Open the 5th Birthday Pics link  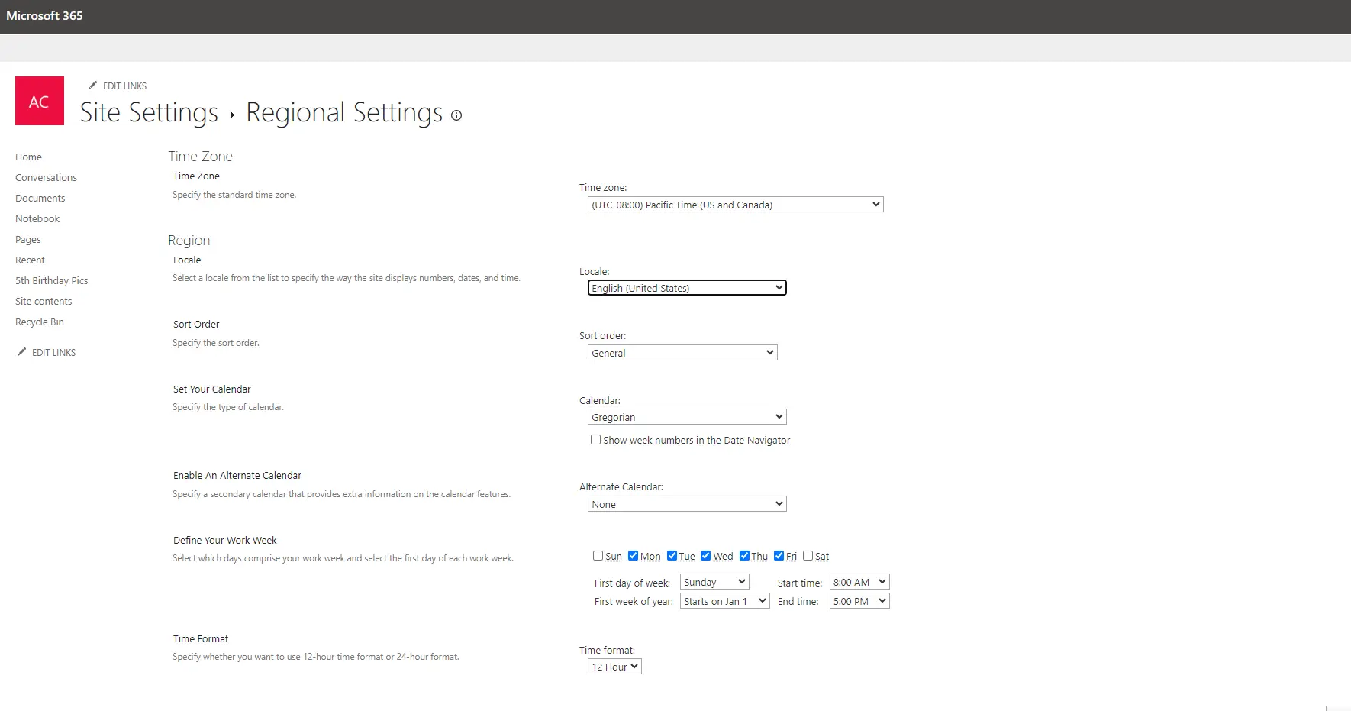tap(51, 280)
